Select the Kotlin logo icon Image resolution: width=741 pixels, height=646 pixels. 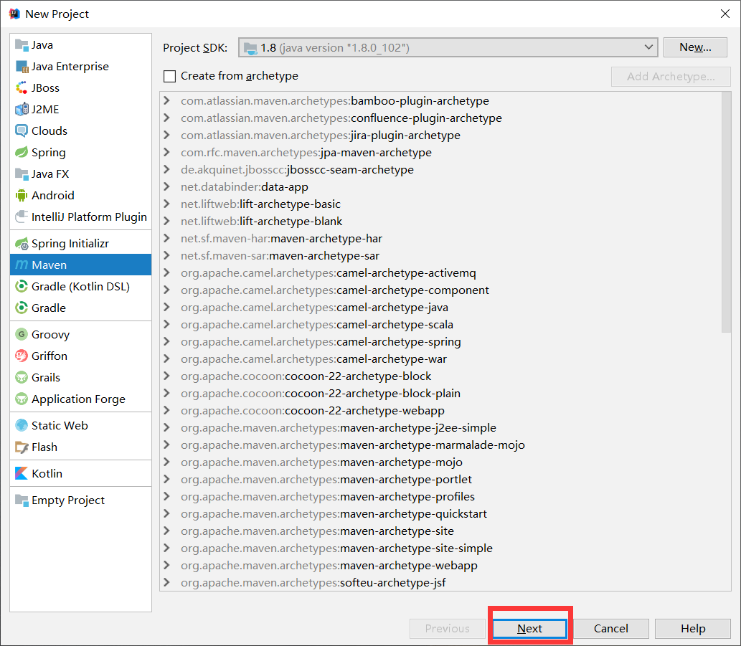[x=22, y=473]
